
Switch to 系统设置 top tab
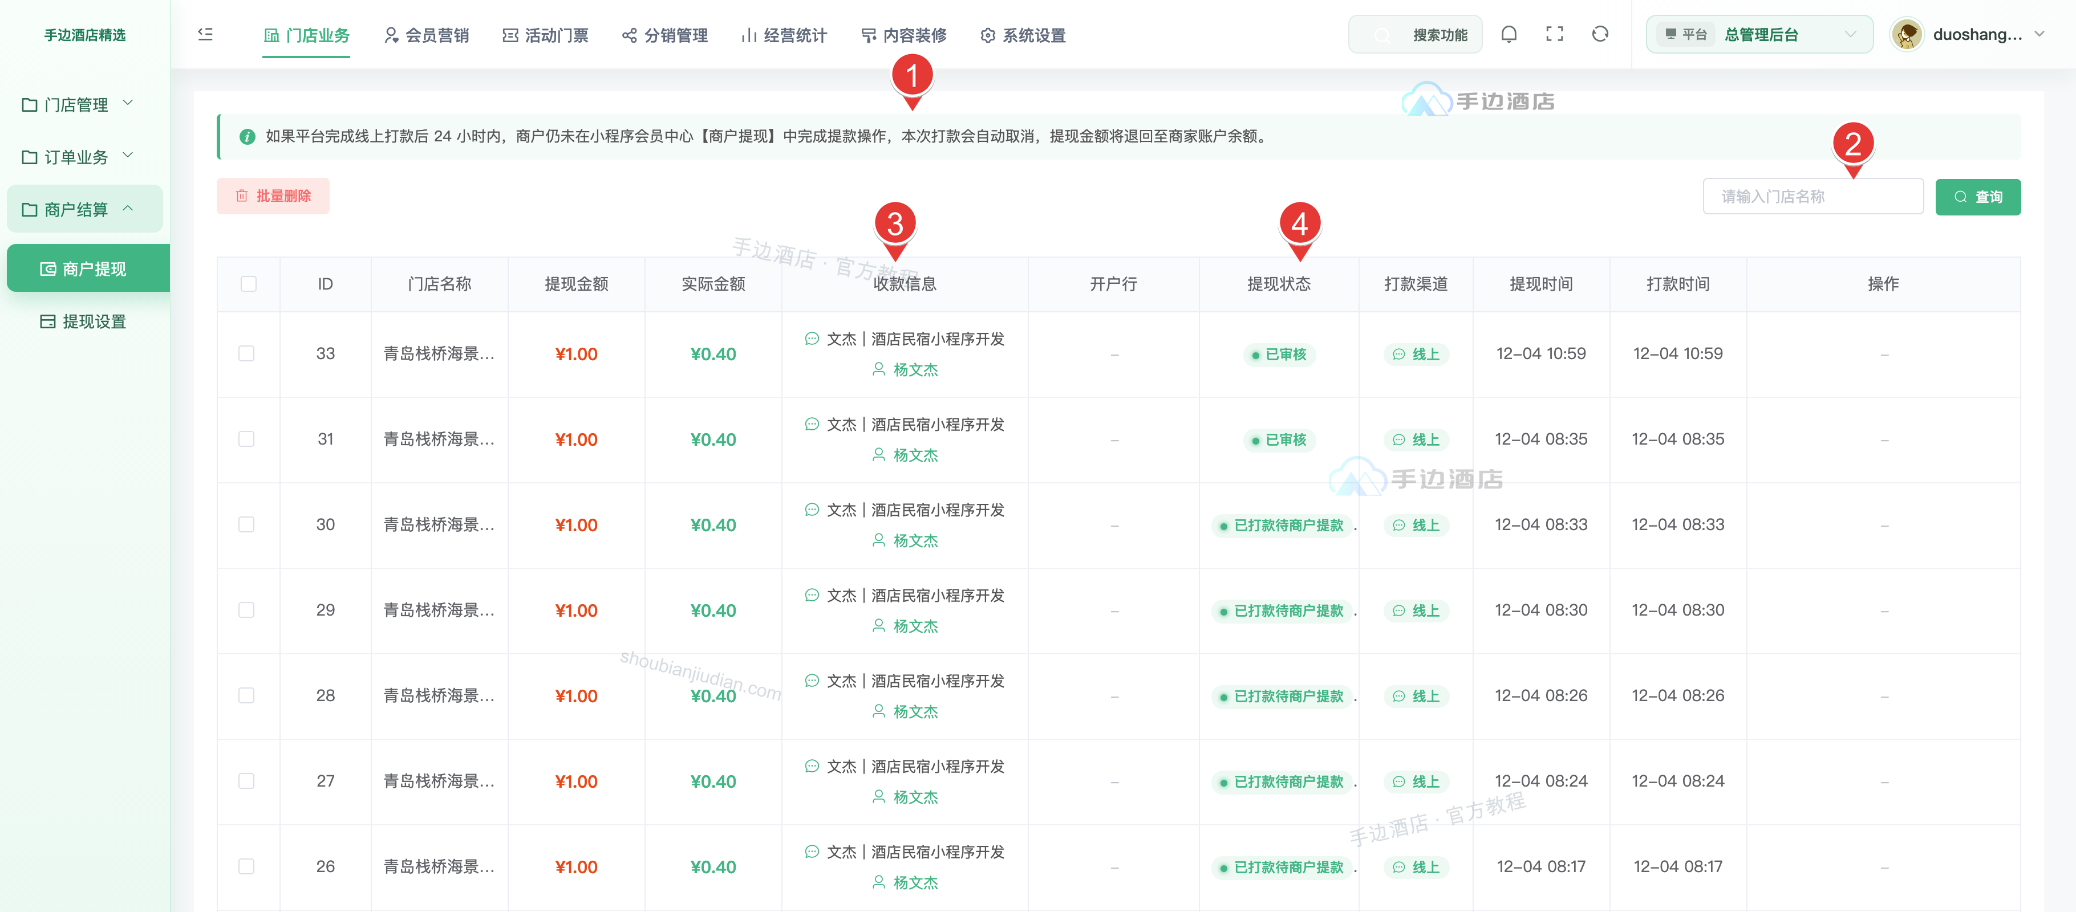click(x=1022, y=35)
